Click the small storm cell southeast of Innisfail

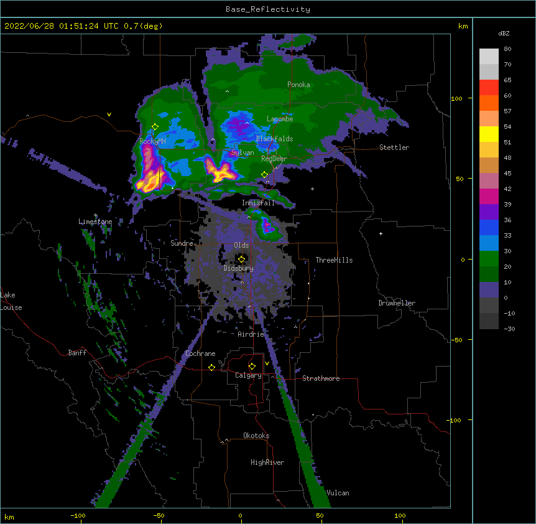click(x=267, y=226)
